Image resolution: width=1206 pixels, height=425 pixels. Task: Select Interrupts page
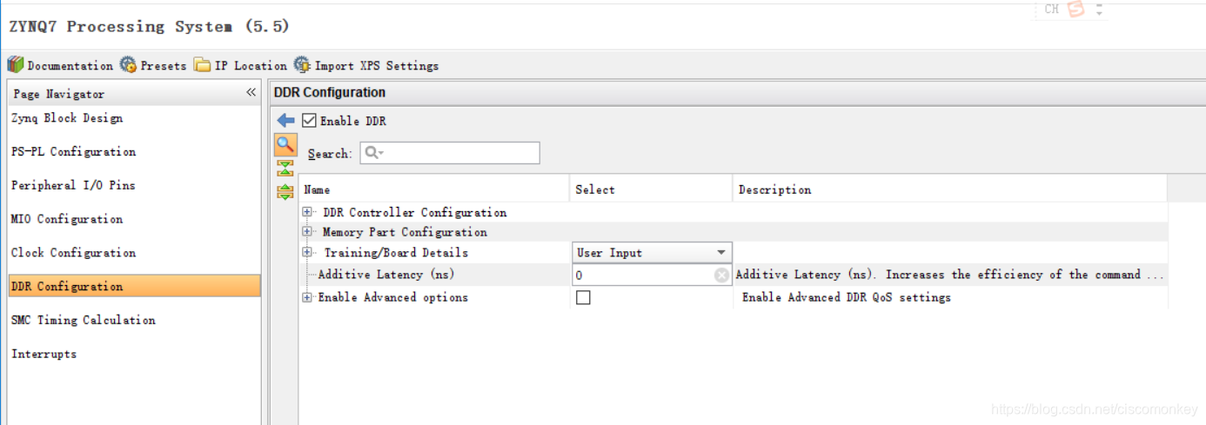coord(44,354)
